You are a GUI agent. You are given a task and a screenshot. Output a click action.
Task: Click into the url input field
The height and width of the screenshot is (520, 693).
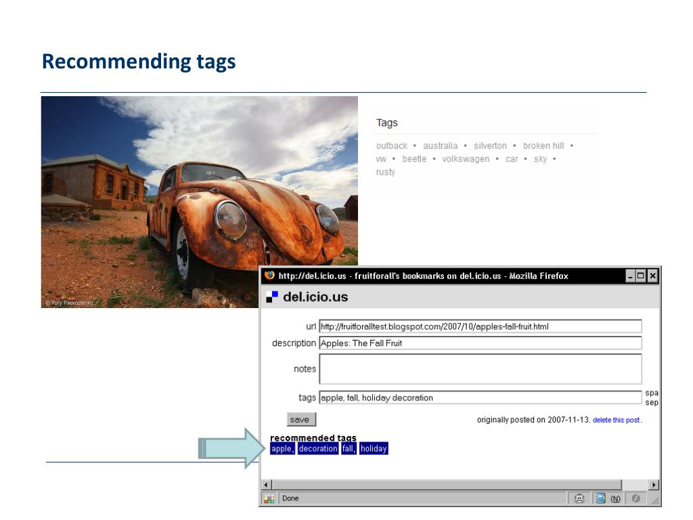tap(480, 326)
